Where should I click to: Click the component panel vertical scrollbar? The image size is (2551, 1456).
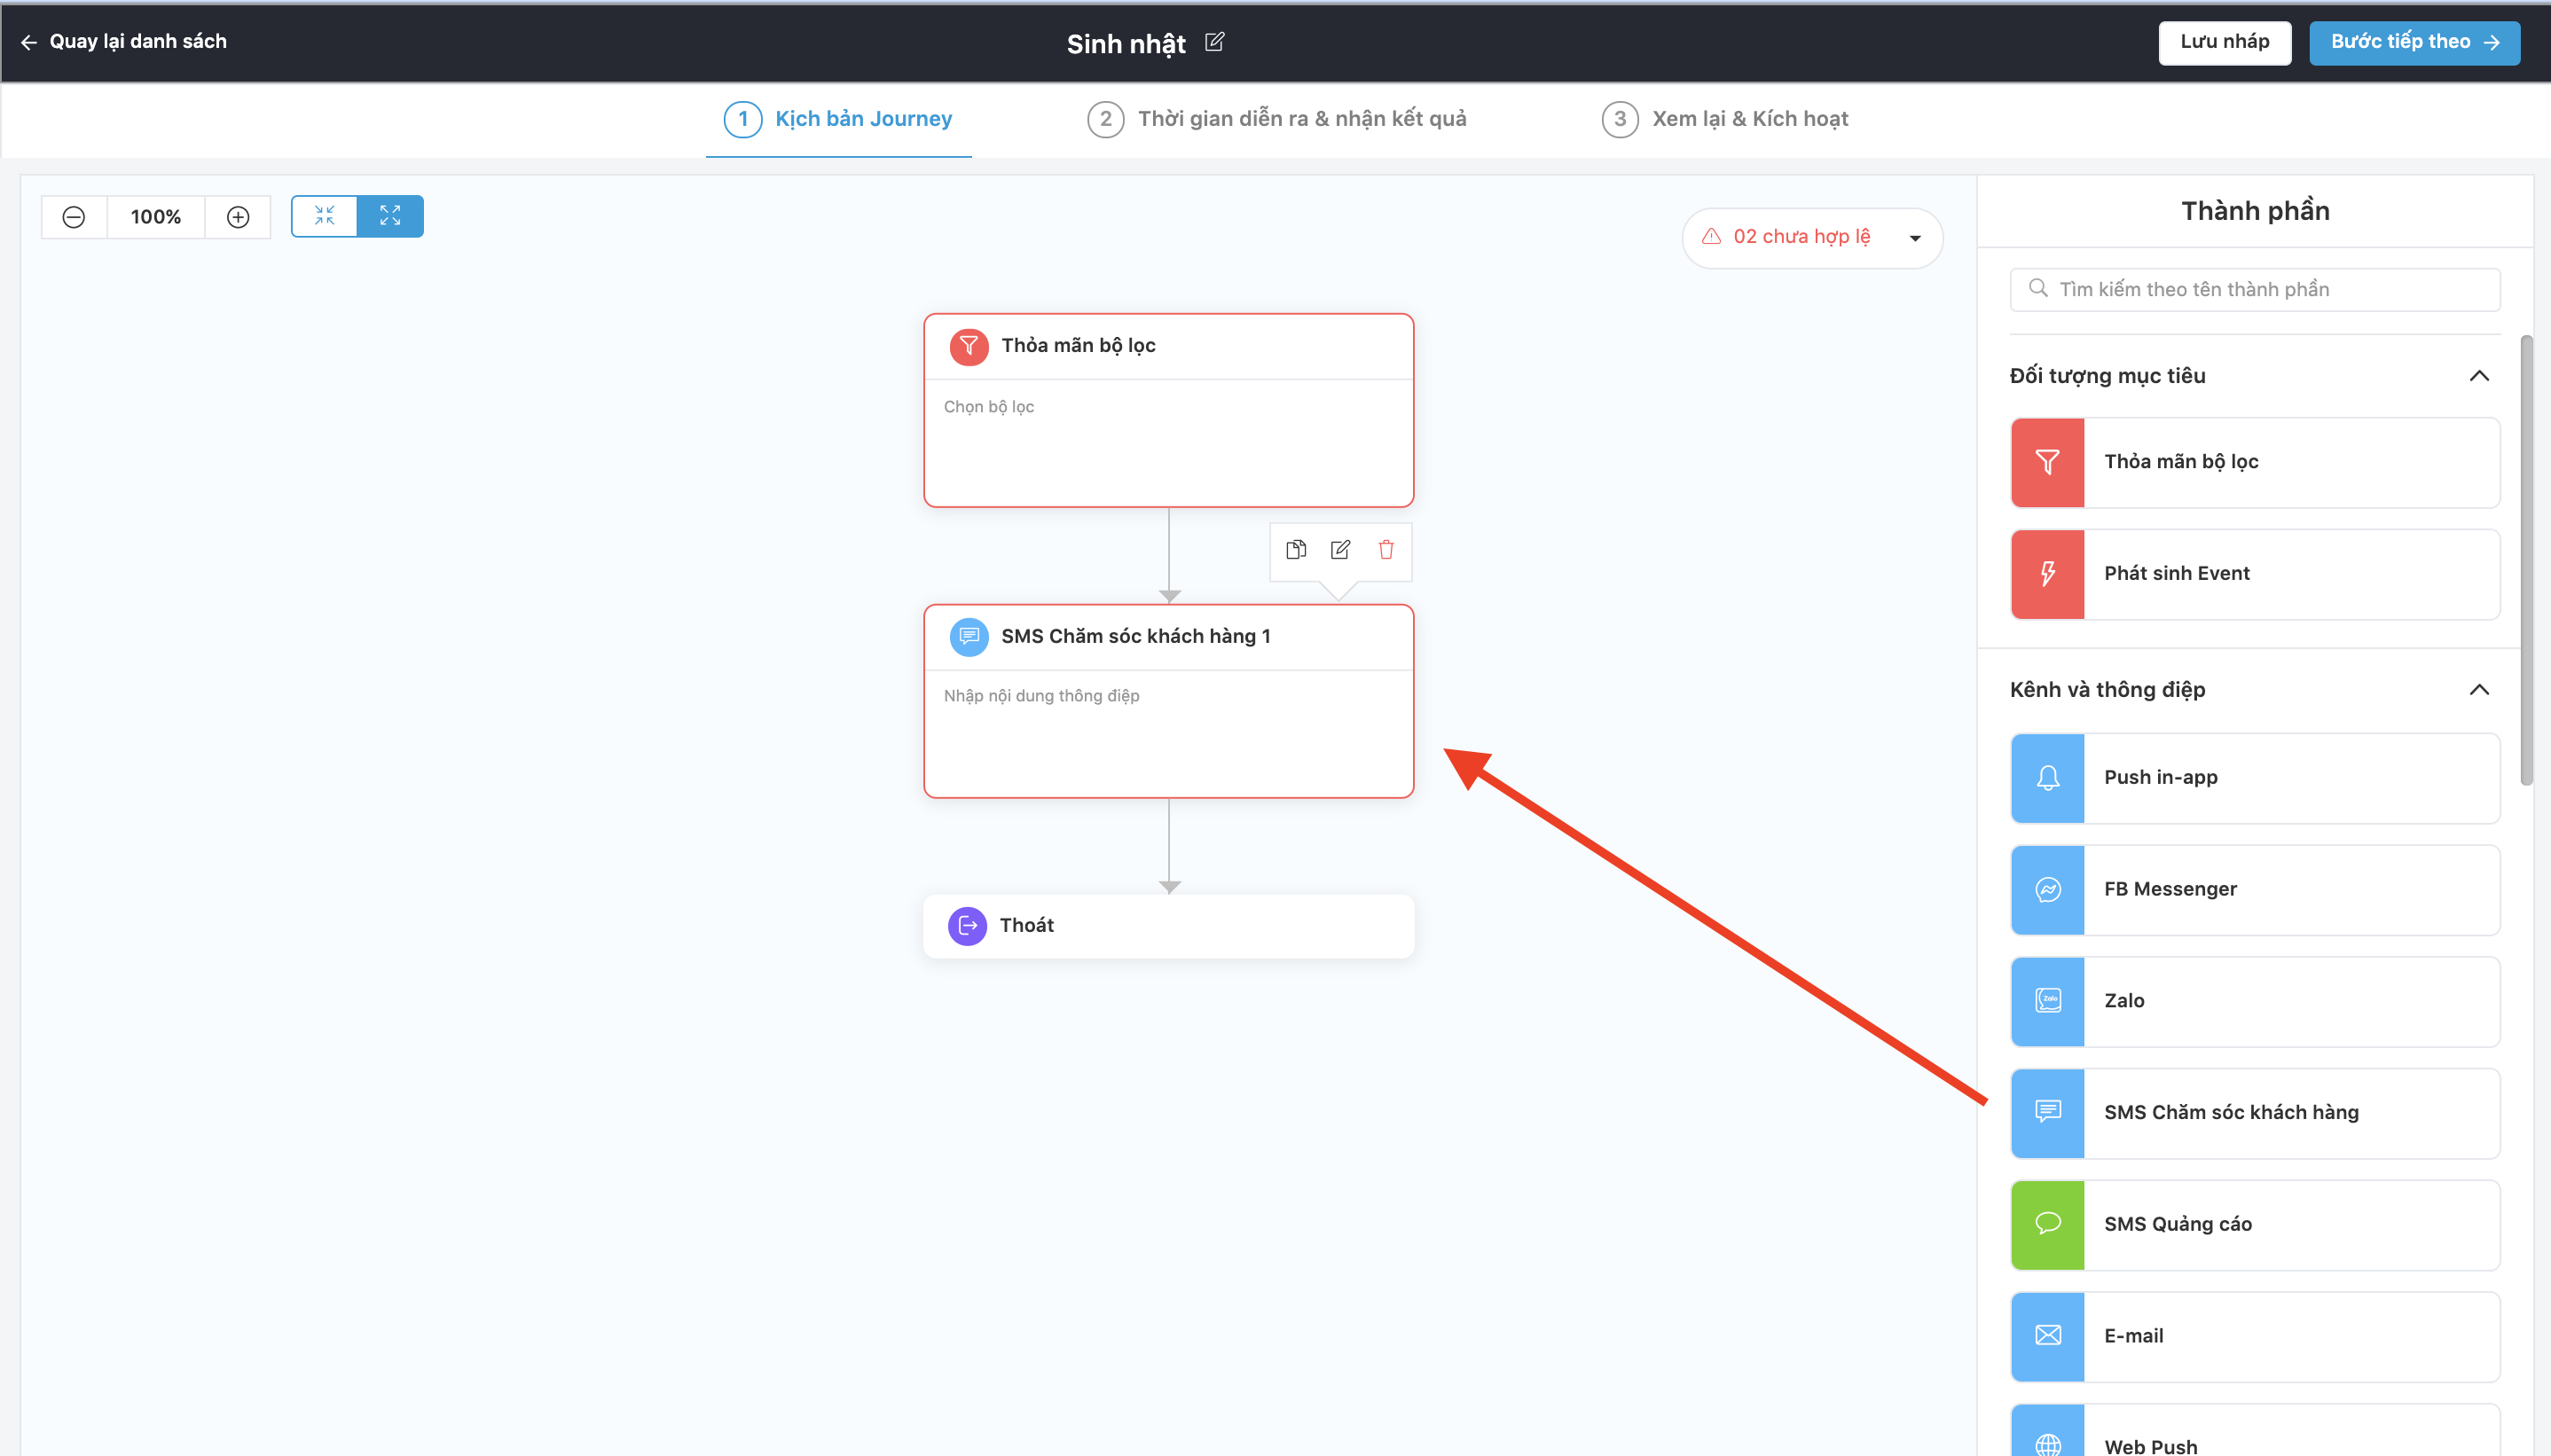pyautogui.click(x=2526, y=560)
